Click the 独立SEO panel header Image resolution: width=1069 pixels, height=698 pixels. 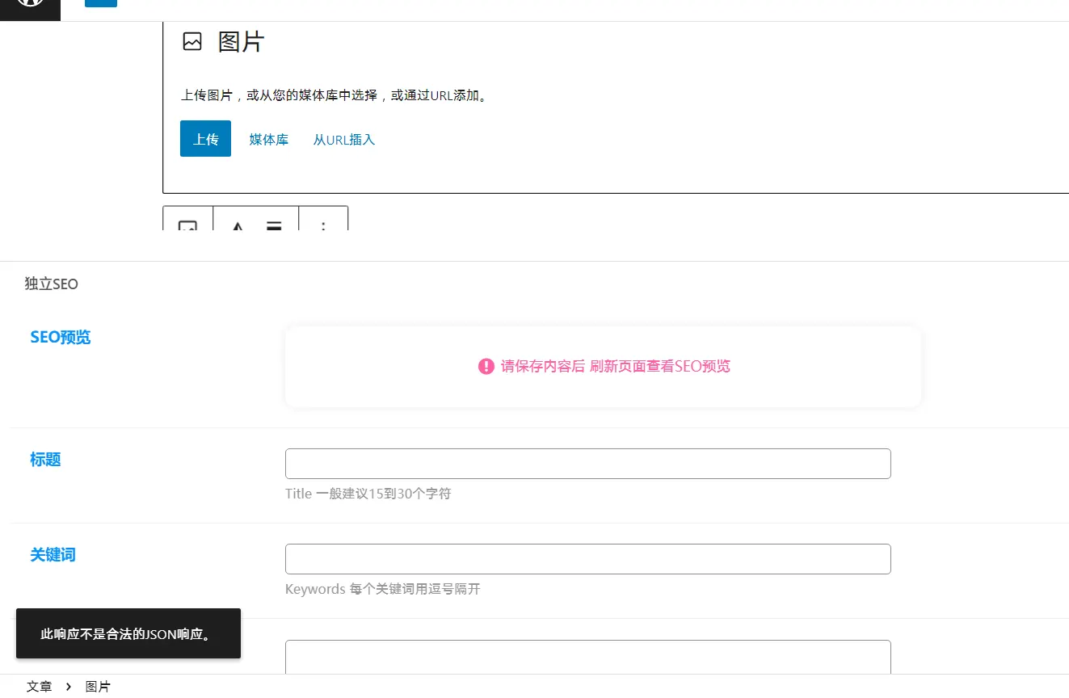pyautogui.click(x=52, y=284)
